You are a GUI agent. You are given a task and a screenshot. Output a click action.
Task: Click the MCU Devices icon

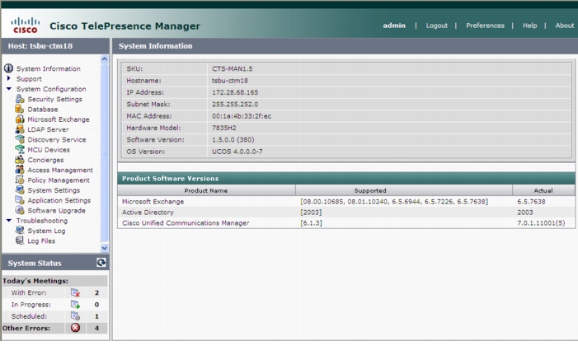(x=20, y=150)
